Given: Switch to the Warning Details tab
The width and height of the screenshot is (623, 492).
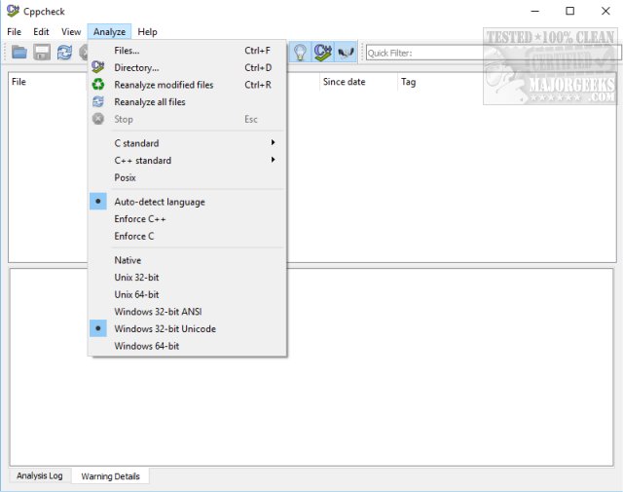Looking at the screenshot, I should (x=110, y=476).
